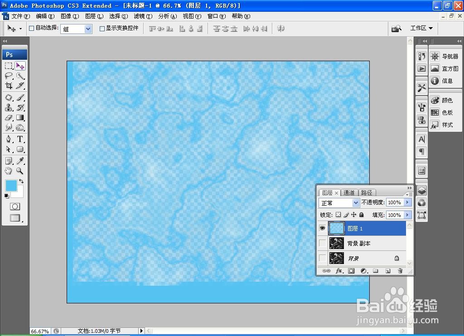
Task: Toggle lock position
Action: [x=353, y=215]
